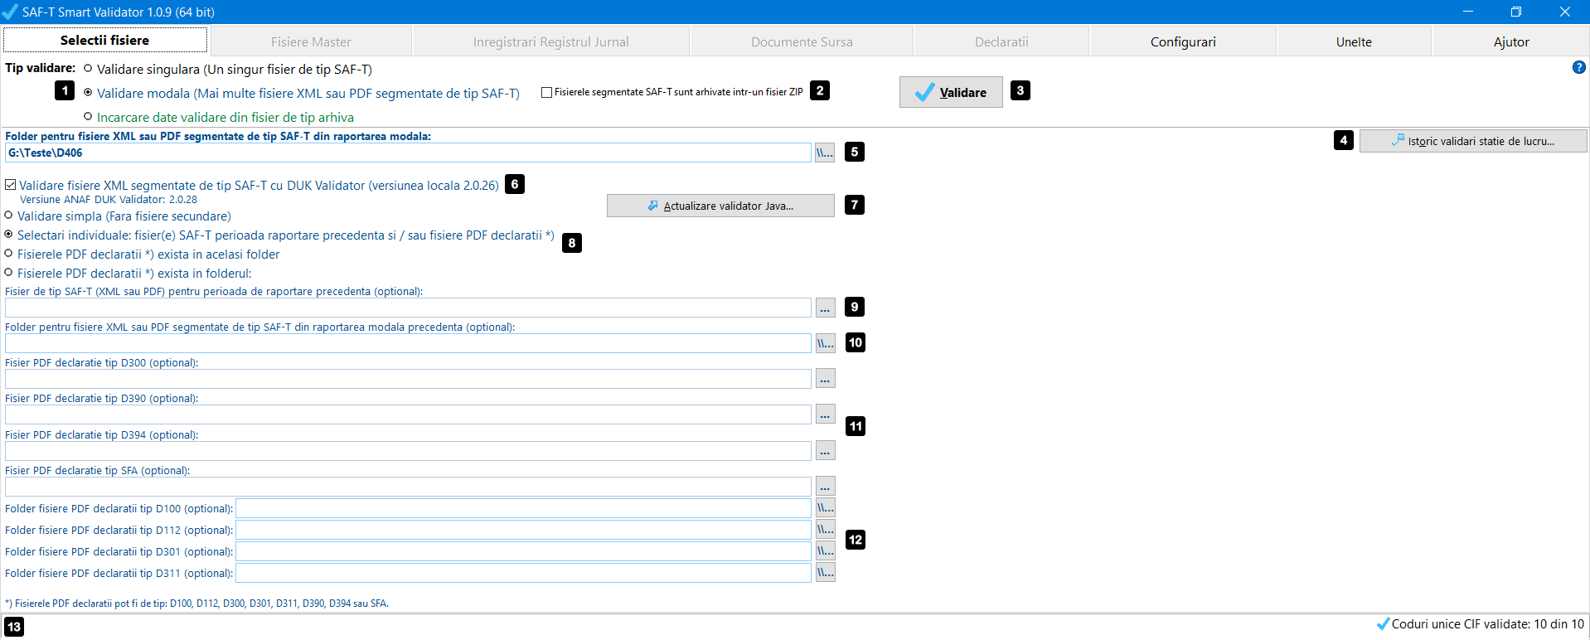The width and height of the screenshot is (1590, 640).
Task: Open the Fisiere Master tab
Action: point(311,41)
